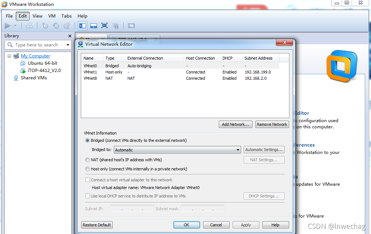Select the iTOP-4412_V2.0 virtual machine
Screen dimensions: 371x234
(x=44, y=71)
